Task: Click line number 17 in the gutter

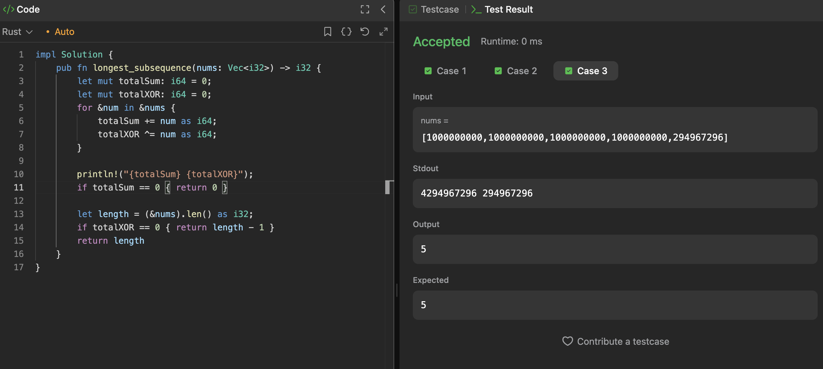Action: [19, 267]
